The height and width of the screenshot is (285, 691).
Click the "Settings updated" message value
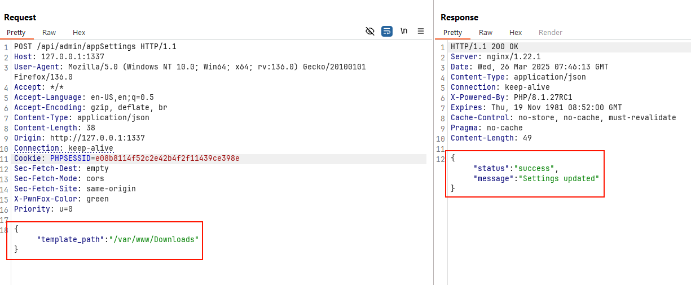tap(559, 179)
